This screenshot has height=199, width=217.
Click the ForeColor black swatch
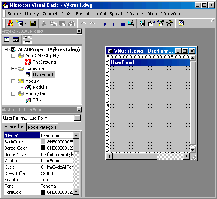click(43, 192)
